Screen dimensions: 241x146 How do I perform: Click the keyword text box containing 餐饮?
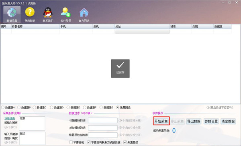[x=32, y=138]
